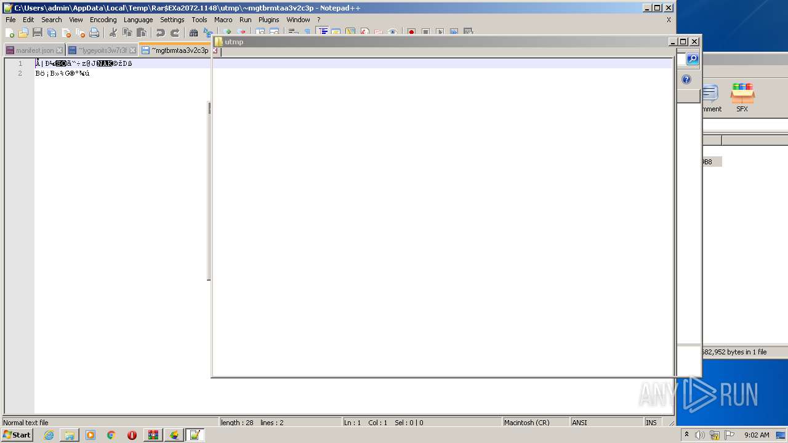The height and width of the screenshot is (443, 788).
Task: Click the Macintosh (CR) status field
Action: pyautogui.click(x=536, y=423)
